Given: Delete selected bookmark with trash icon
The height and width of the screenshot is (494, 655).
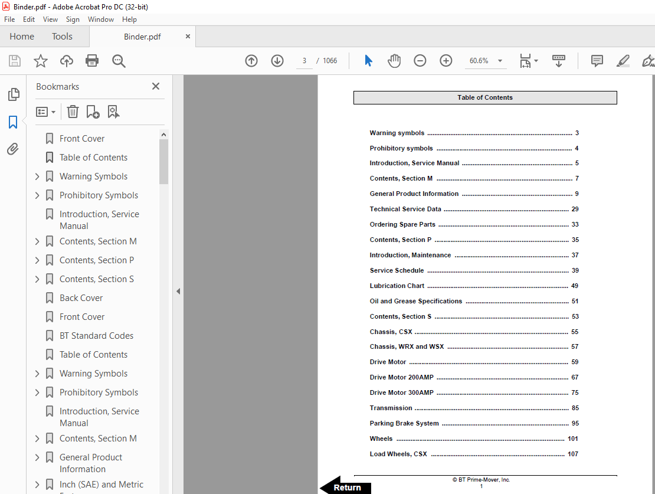Looking at the screenshot, I should [x=73, y=112].
